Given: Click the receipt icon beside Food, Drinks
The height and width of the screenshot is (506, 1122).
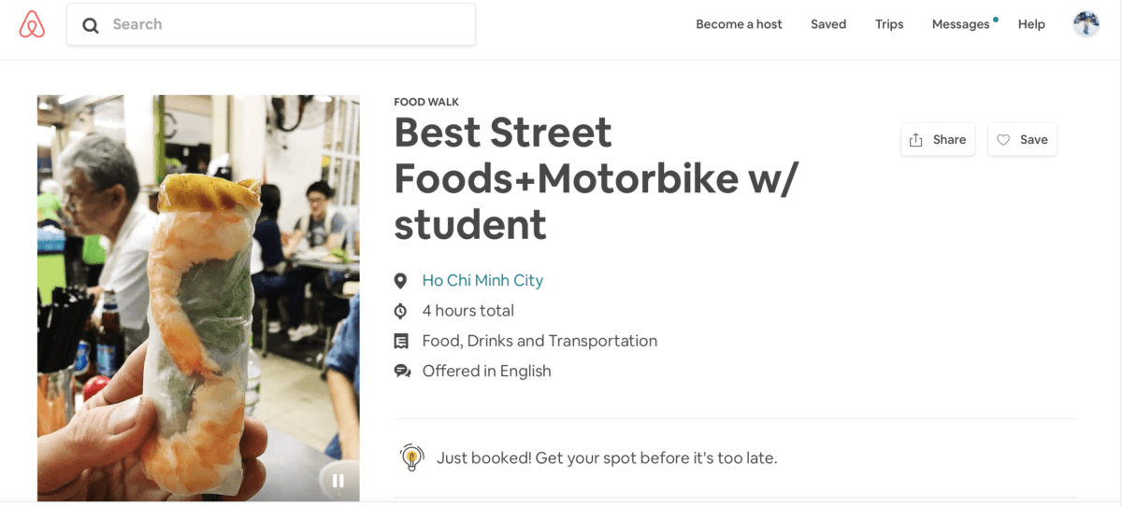Looking at the screenshot, I should click(401, 341).
